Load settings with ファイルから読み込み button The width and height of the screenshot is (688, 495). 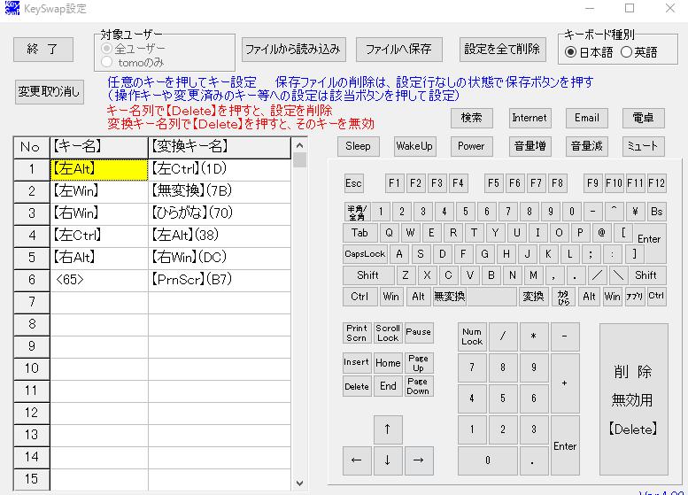tap(294, 50)
